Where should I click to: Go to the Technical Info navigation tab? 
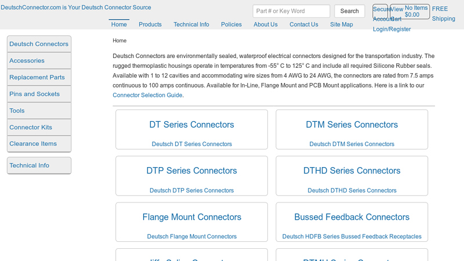coord(191,24)
